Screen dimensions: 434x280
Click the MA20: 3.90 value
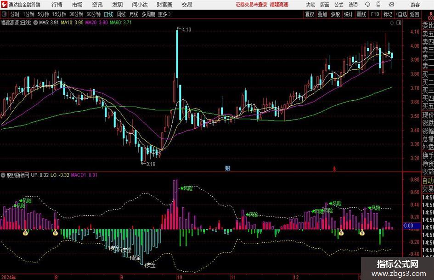tap(96, 23)
